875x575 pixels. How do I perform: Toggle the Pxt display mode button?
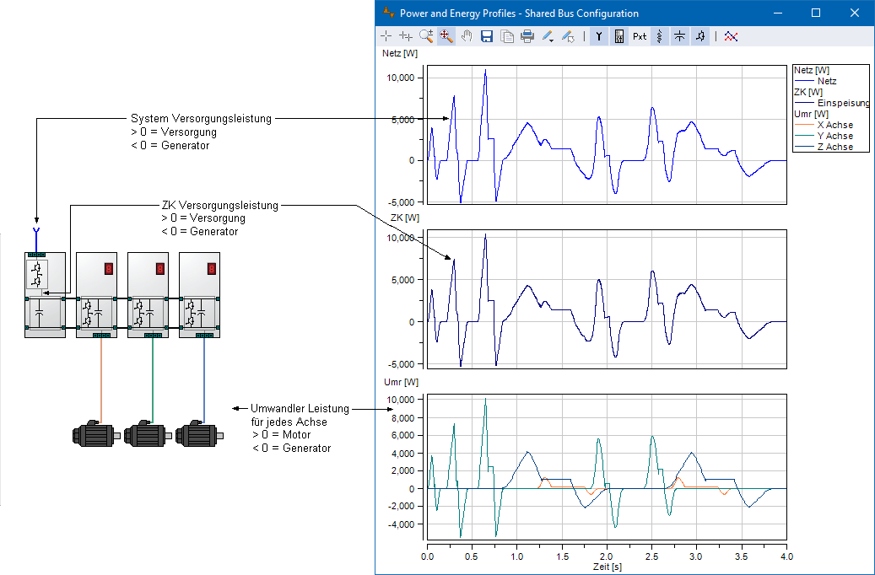640,36
